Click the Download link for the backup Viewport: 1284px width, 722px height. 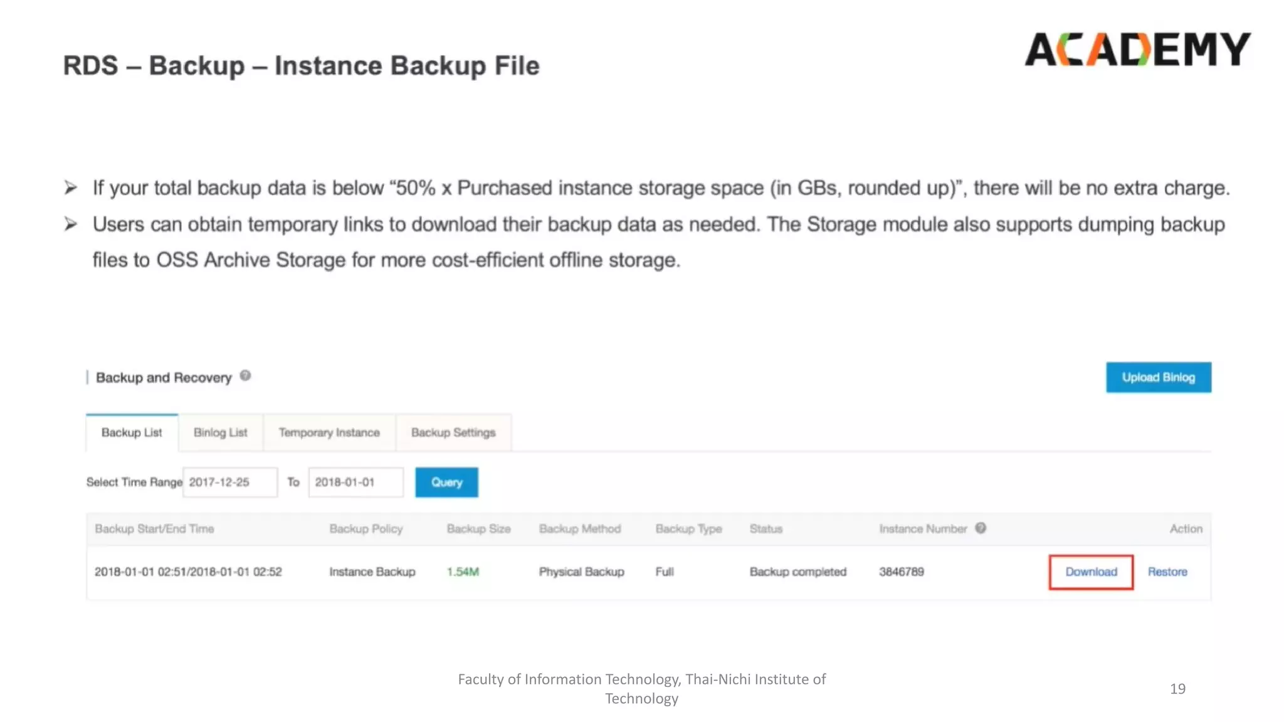point(1091,572)
